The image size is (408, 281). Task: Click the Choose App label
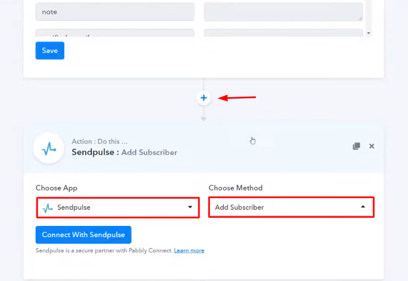pyautogui.click(x=56, y=188)
